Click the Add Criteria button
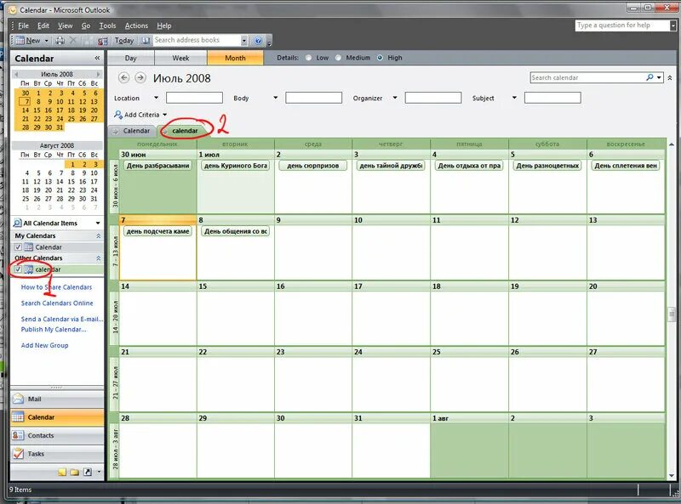 click(140, 115)
